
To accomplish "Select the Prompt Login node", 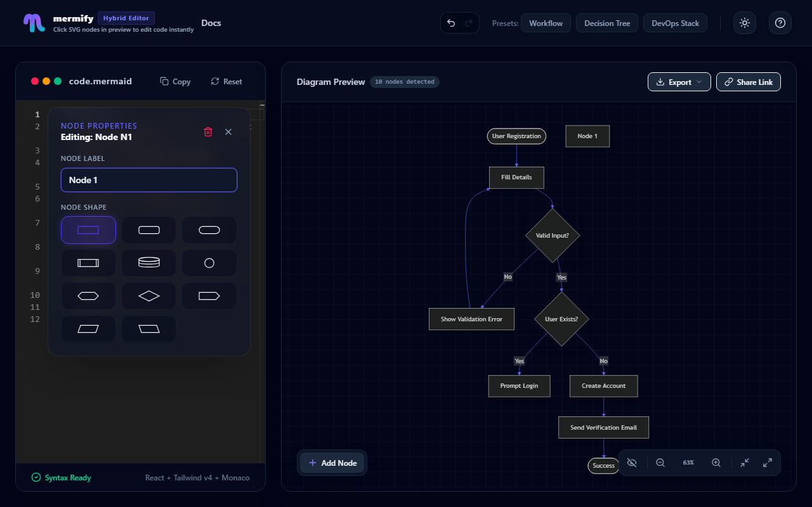I will click(x=519, y=386).
